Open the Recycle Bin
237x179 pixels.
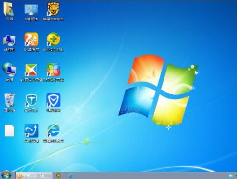pos(9,103)
